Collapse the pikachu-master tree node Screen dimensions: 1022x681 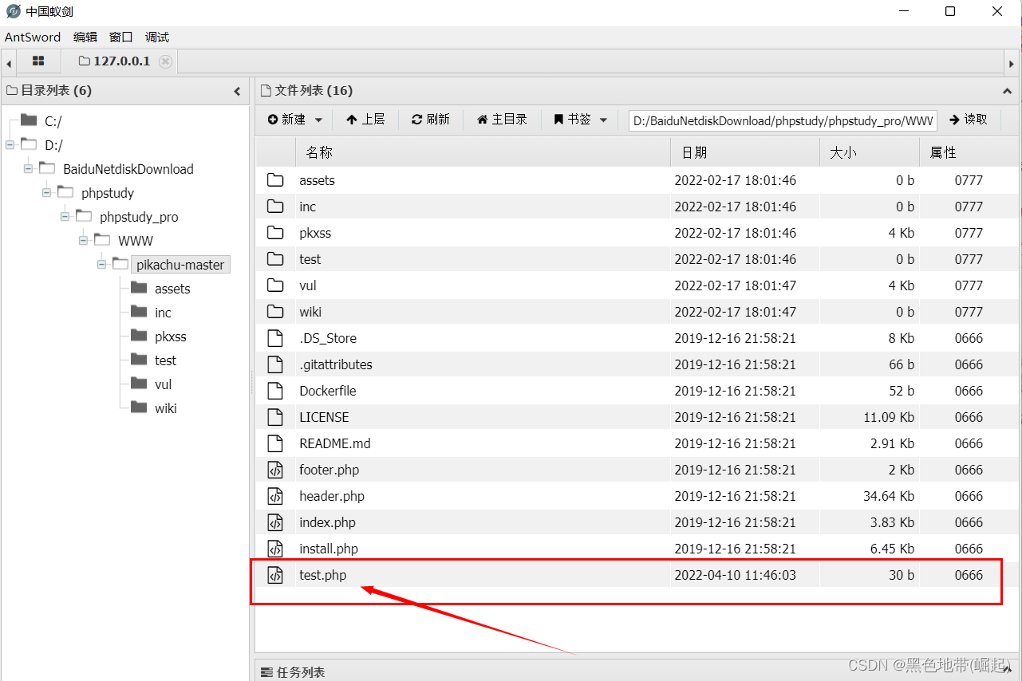click(x=102, y=264)
